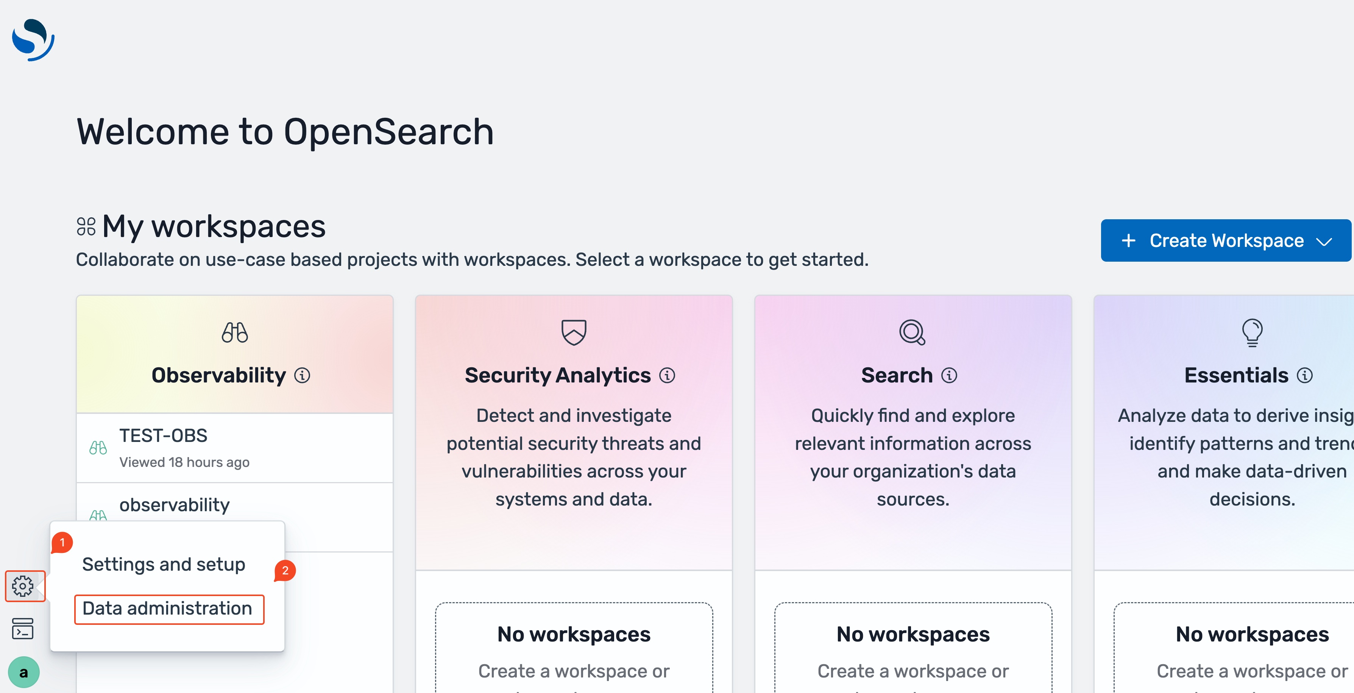Click the Security Analytics shield icon

(x=574, y=332)
